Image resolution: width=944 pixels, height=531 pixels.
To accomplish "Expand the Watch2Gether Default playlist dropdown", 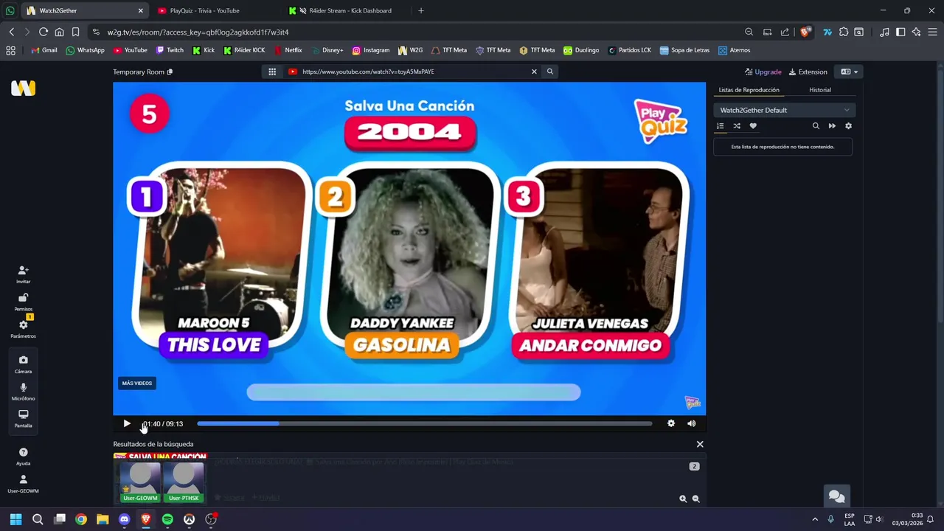I will coord(784,110).
